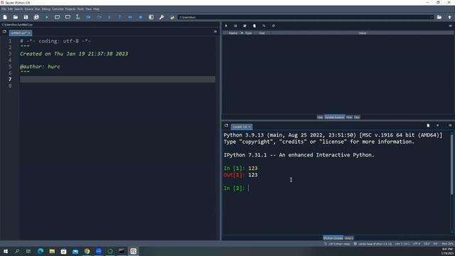The width and height of the screenshot is (455, 256).
Task: Open Chrome from the taskbar
Action: (87, 251)
